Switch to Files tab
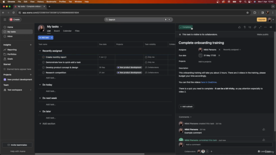The height and width of the screenshot is (155, 276). tap(77, 31)
